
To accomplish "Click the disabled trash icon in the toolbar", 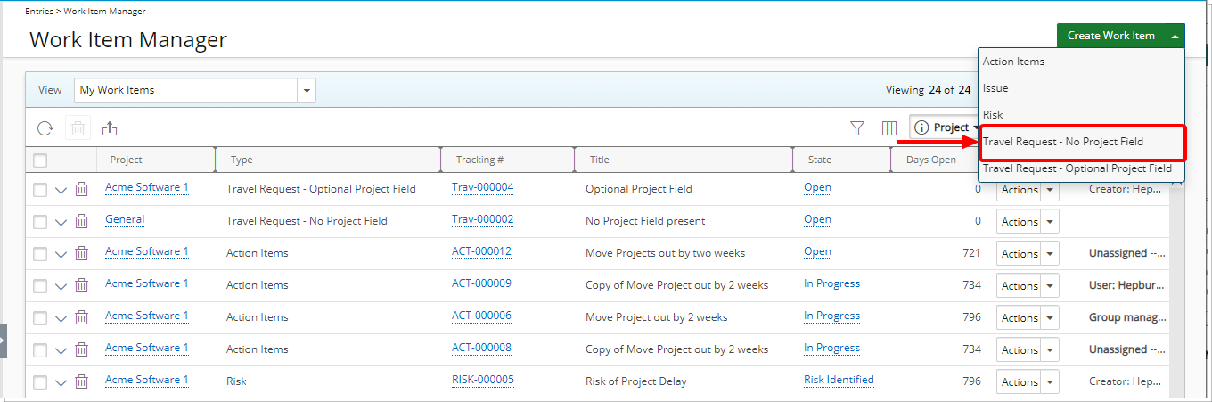I will pyautogui.click(x=78, y=128).
